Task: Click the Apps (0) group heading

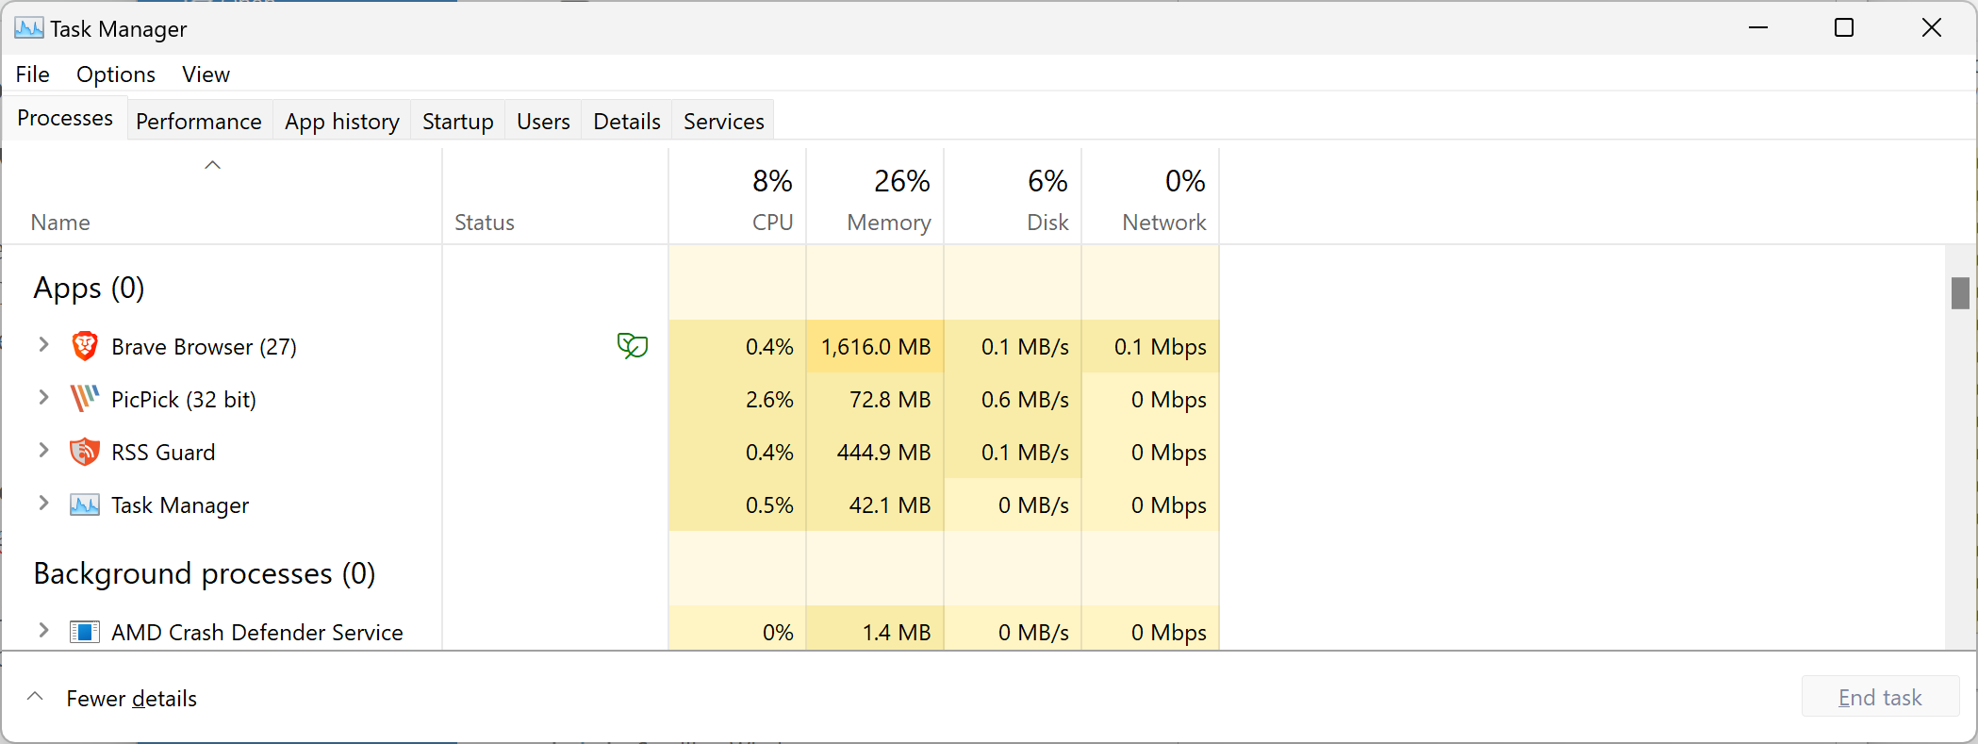Action: 89,288
